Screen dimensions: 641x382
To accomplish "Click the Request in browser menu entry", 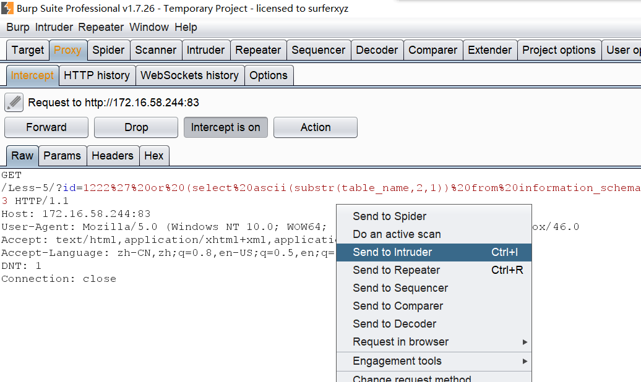I will [x=434, y=342].
